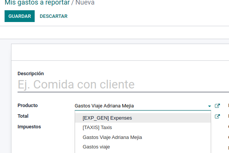Click external link icon in Total row

217,117
